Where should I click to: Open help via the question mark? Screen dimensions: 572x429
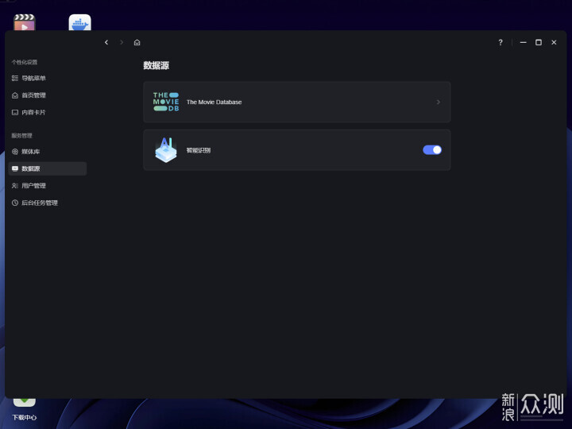(500, 42)
